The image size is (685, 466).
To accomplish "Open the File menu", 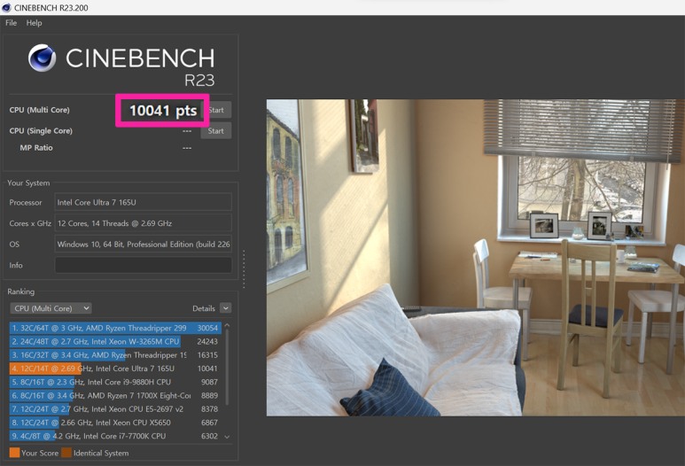I will pyautogui.click(x=11, y=23).
